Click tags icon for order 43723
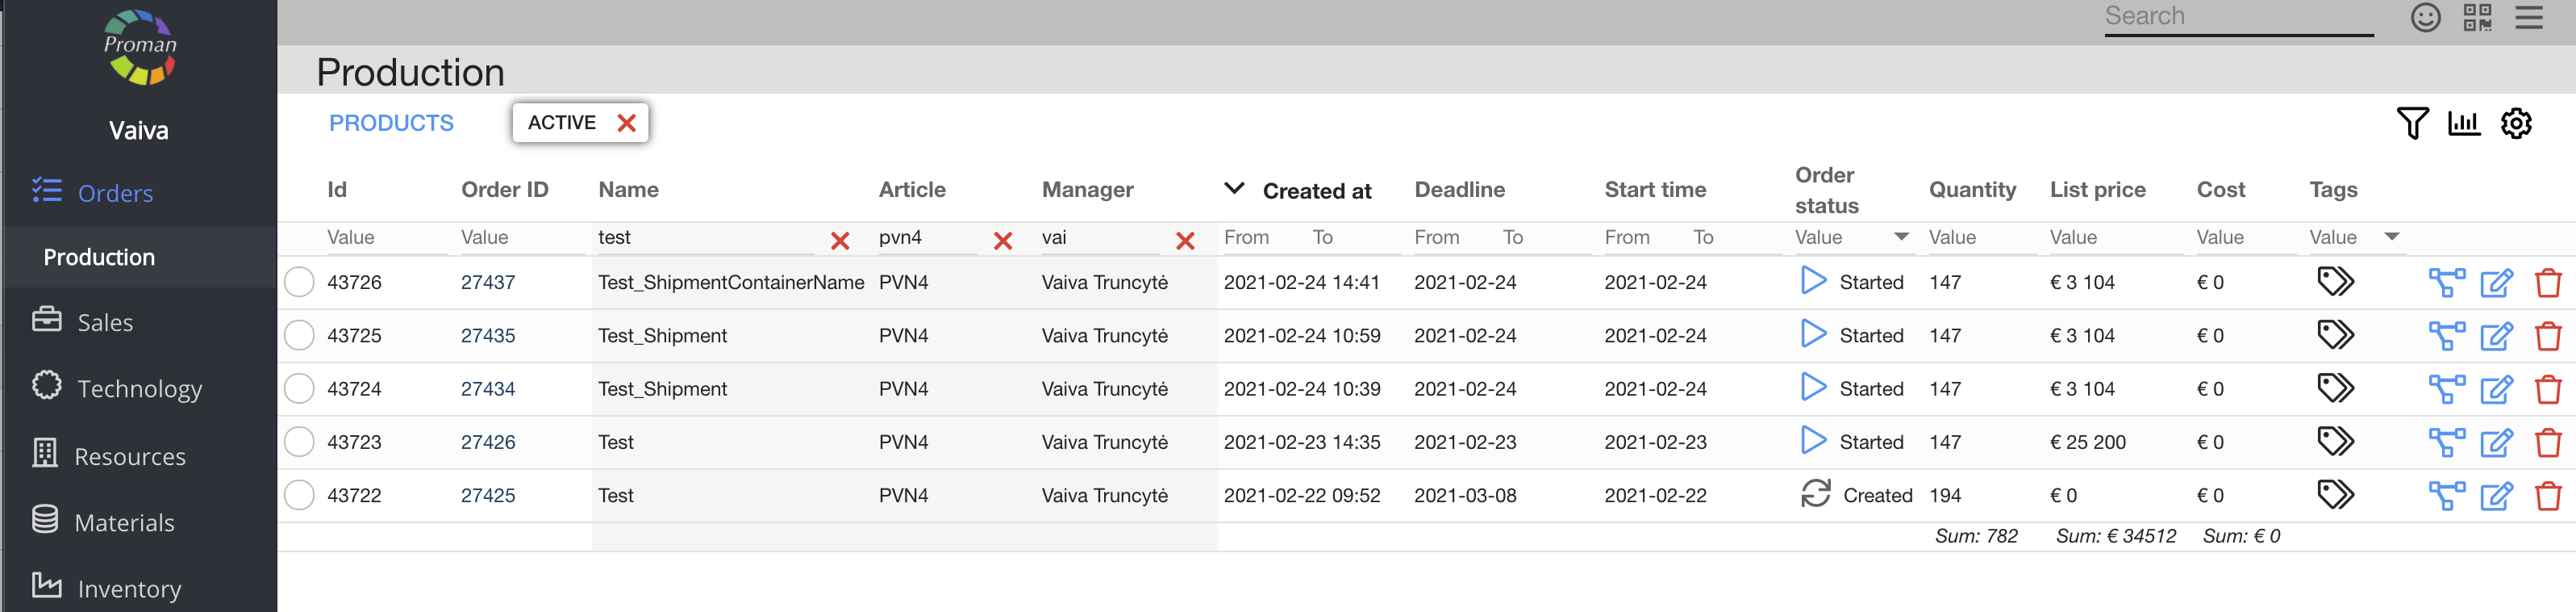 (x=2335, y=442)
